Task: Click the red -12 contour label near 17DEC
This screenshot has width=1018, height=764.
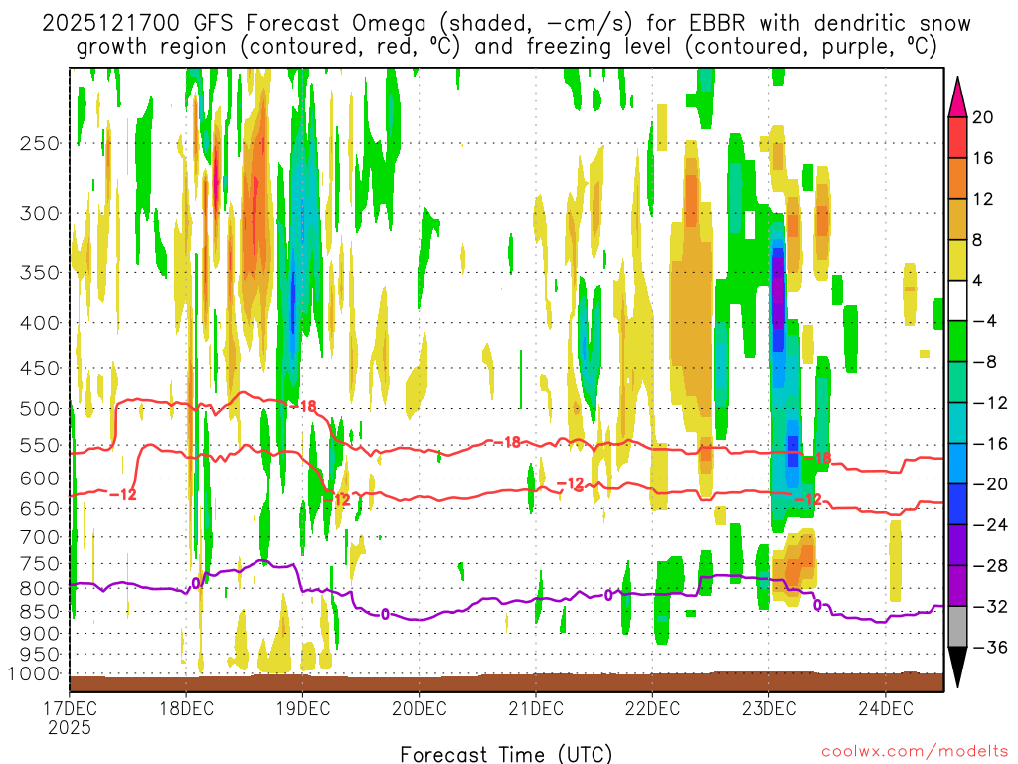Action: pos(122,494)
